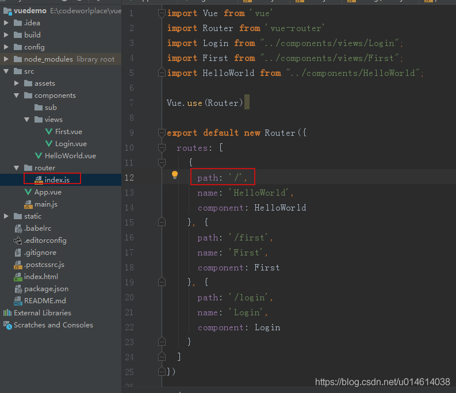Toggle fold marker on first import line
456x393 pixels.
[162, 13]
